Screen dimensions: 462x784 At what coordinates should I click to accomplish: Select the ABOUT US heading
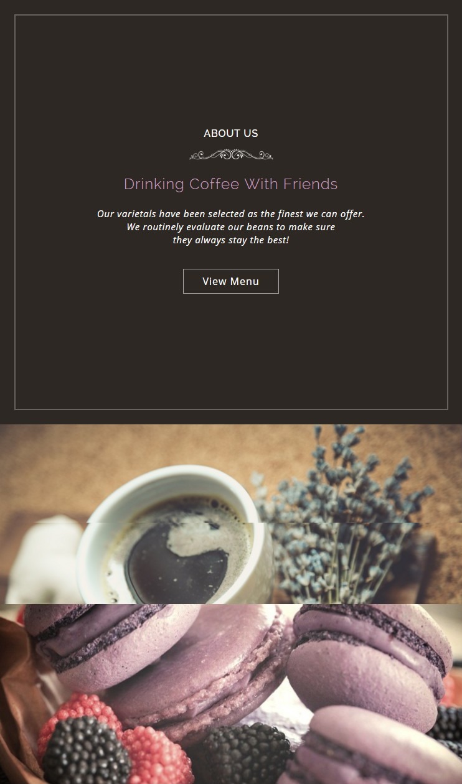click(x=230, y=133)
